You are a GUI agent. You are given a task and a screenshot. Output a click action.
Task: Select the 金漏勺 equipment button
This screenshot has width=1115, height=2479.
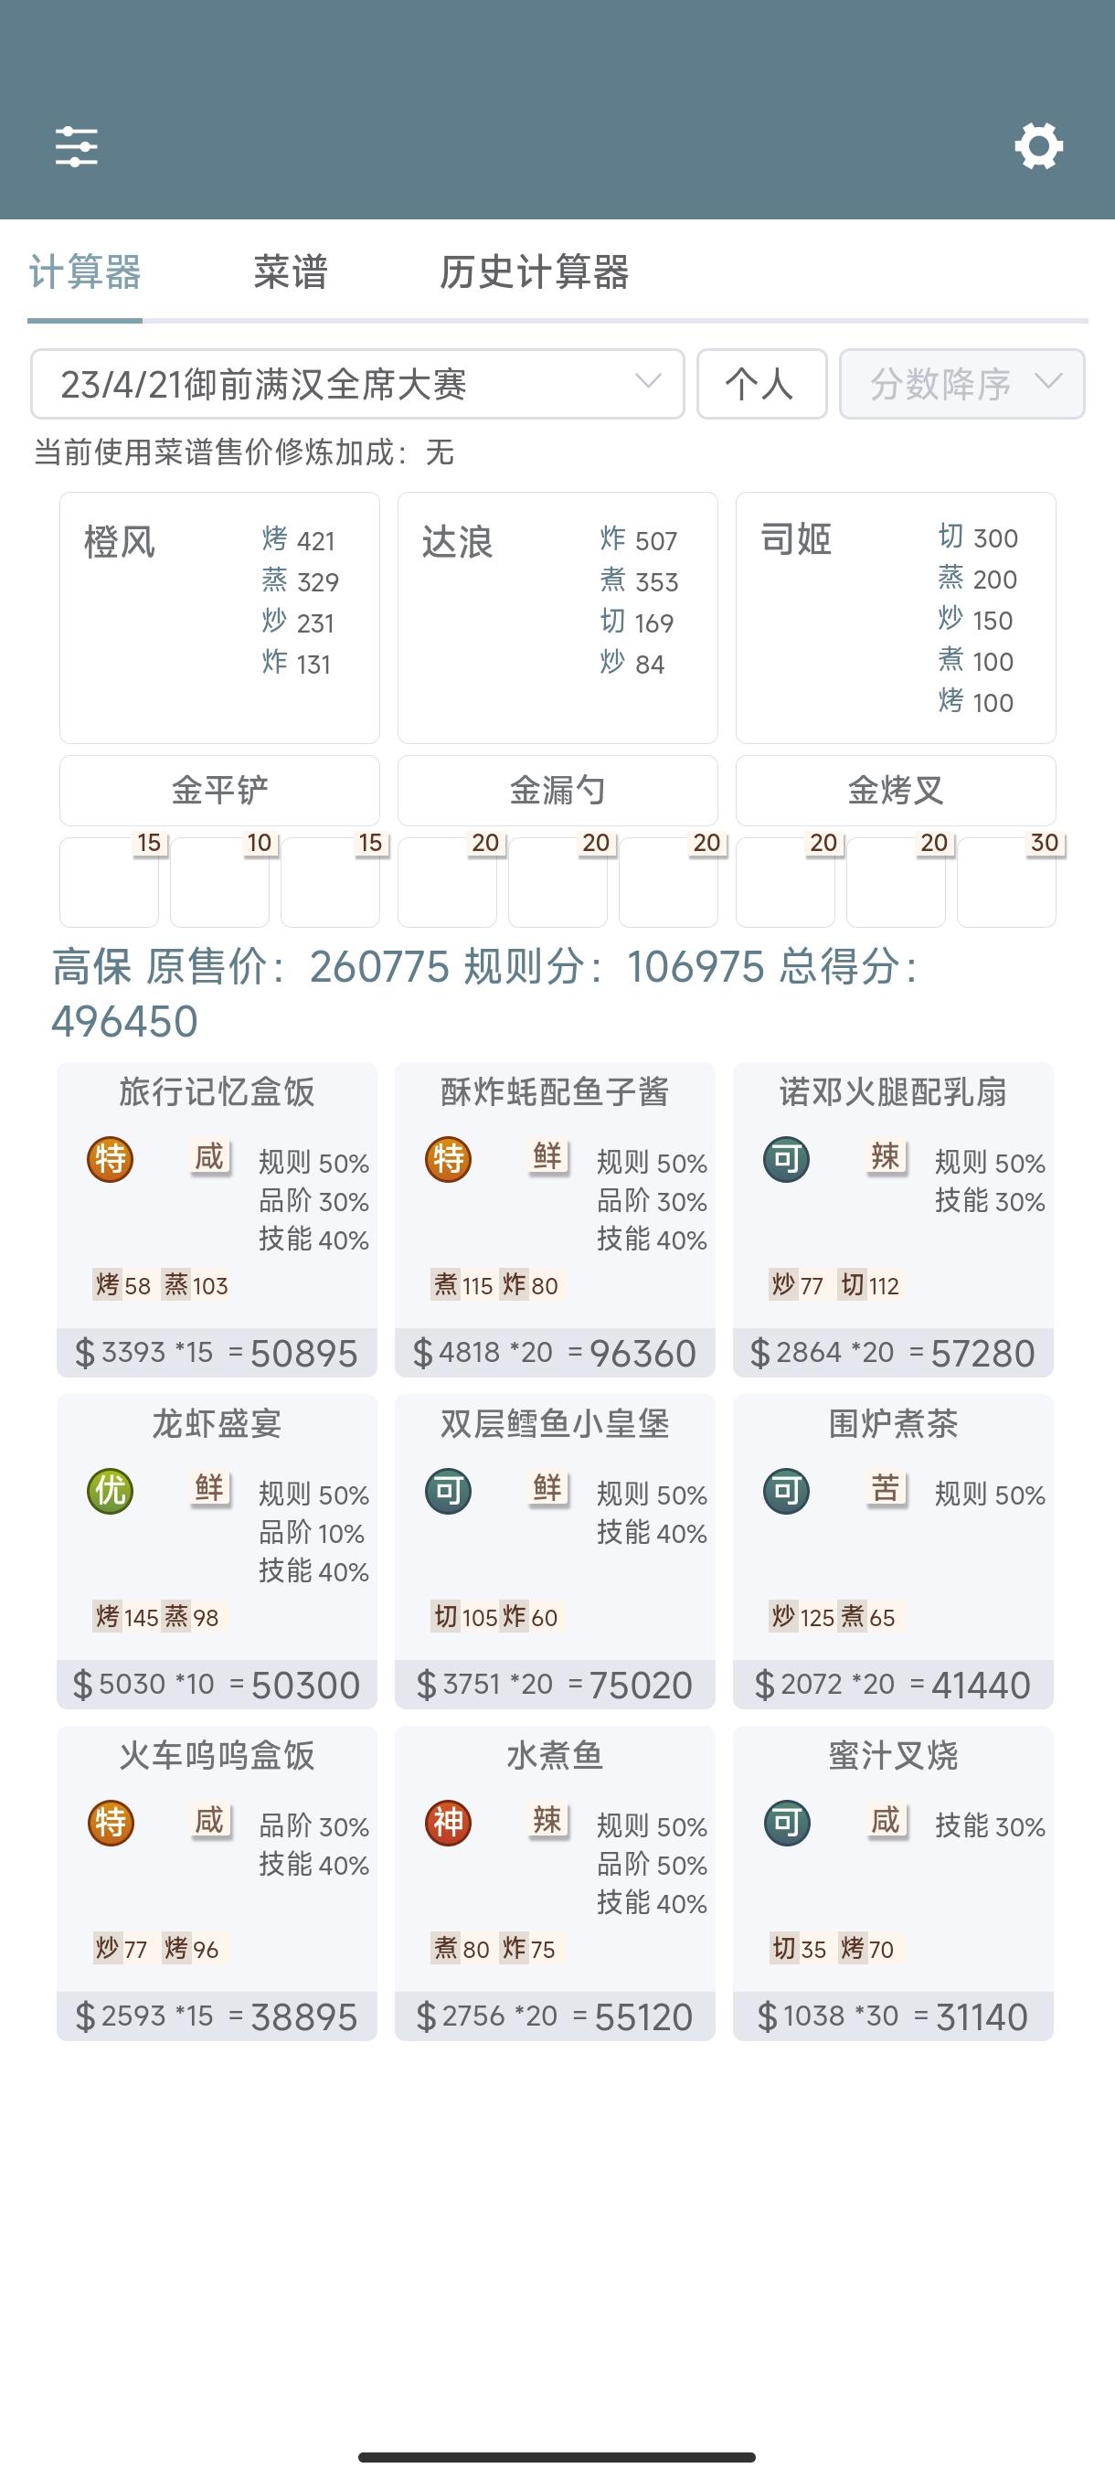click(558, 790)
